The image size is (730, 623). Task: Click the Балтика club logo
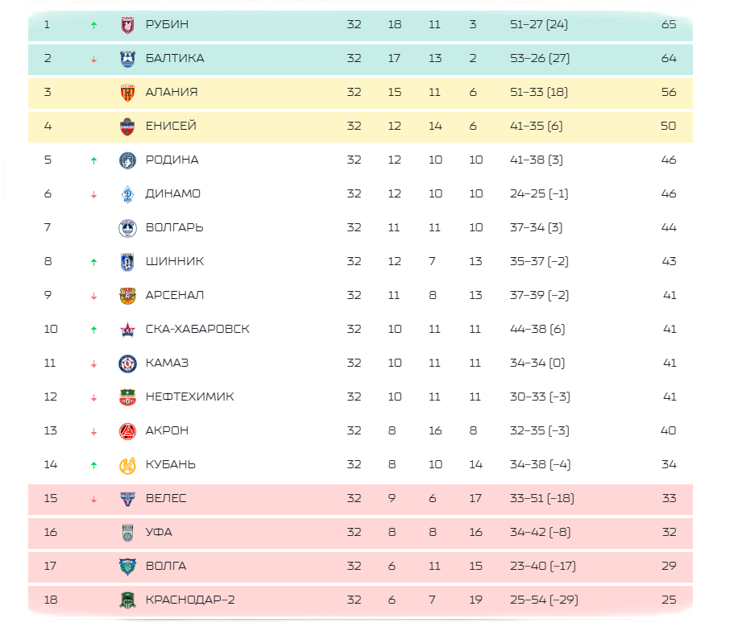pos(127,59)
